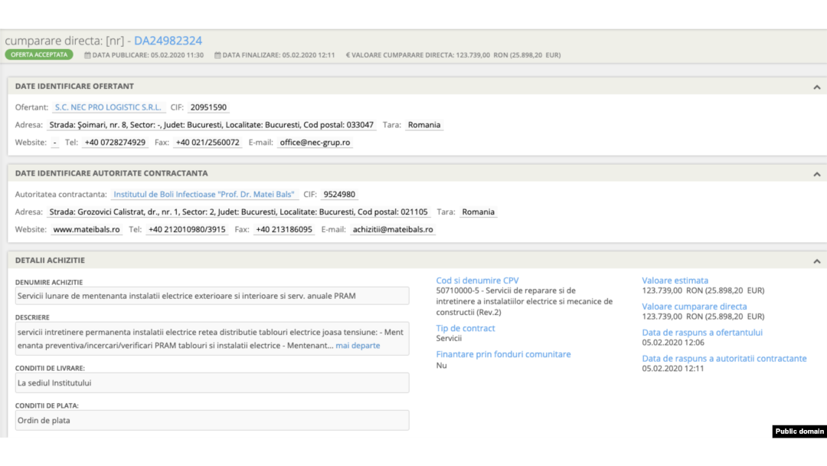Click the authority country value Romania
Viewport: 827px width, 466px height.
point(479,212)
